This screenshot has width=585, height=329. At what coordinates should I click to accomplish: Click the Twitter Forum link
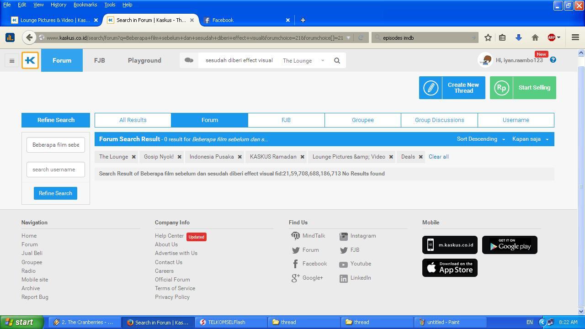(x=305, y=250)
